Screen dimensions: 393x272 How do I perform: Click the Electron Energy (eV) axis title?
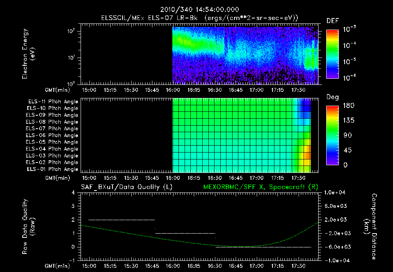click(x=28, y=54)
